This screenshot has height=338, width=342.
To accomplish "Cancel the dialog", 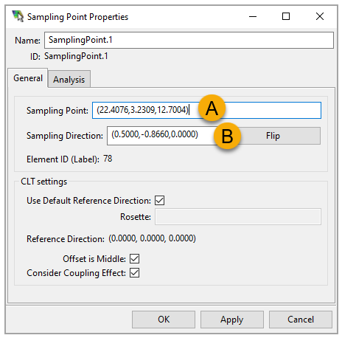I will tap(301, 320).
